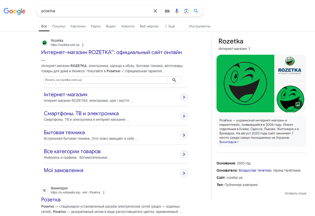
Task: Focus the Искать на rozetka.com.ua field
Action: pos(105,80)
